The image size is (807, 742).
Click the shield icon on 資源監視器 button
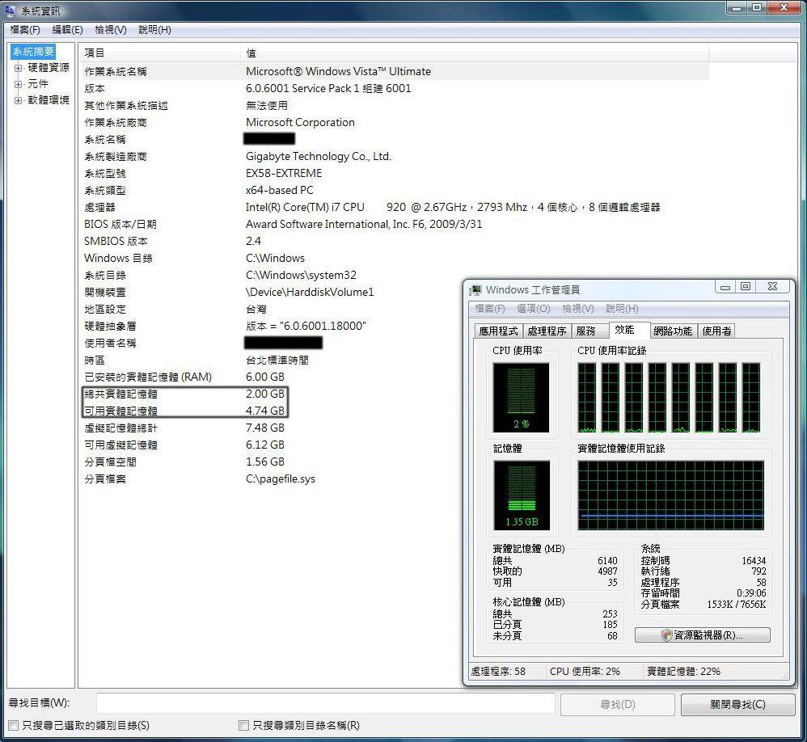click(667, 635)
